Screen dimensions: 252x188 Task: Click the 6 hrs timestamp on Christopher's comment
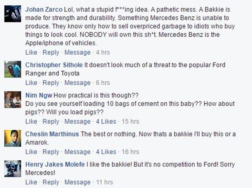pyautogui.click(x=103, y=83)
